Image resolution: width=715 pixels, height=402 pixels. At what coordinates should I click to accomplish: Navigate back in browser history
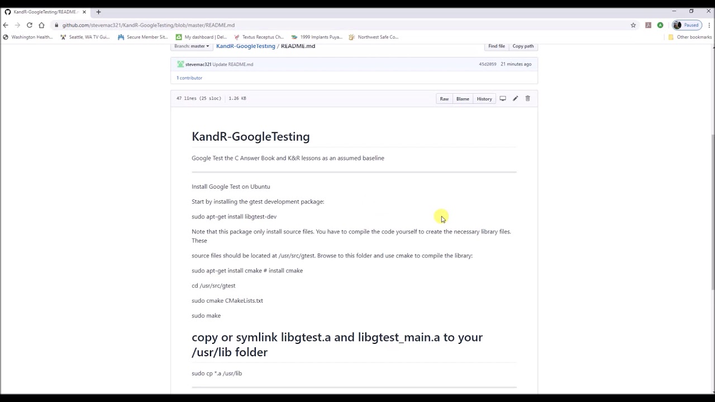tap(6, 25)
